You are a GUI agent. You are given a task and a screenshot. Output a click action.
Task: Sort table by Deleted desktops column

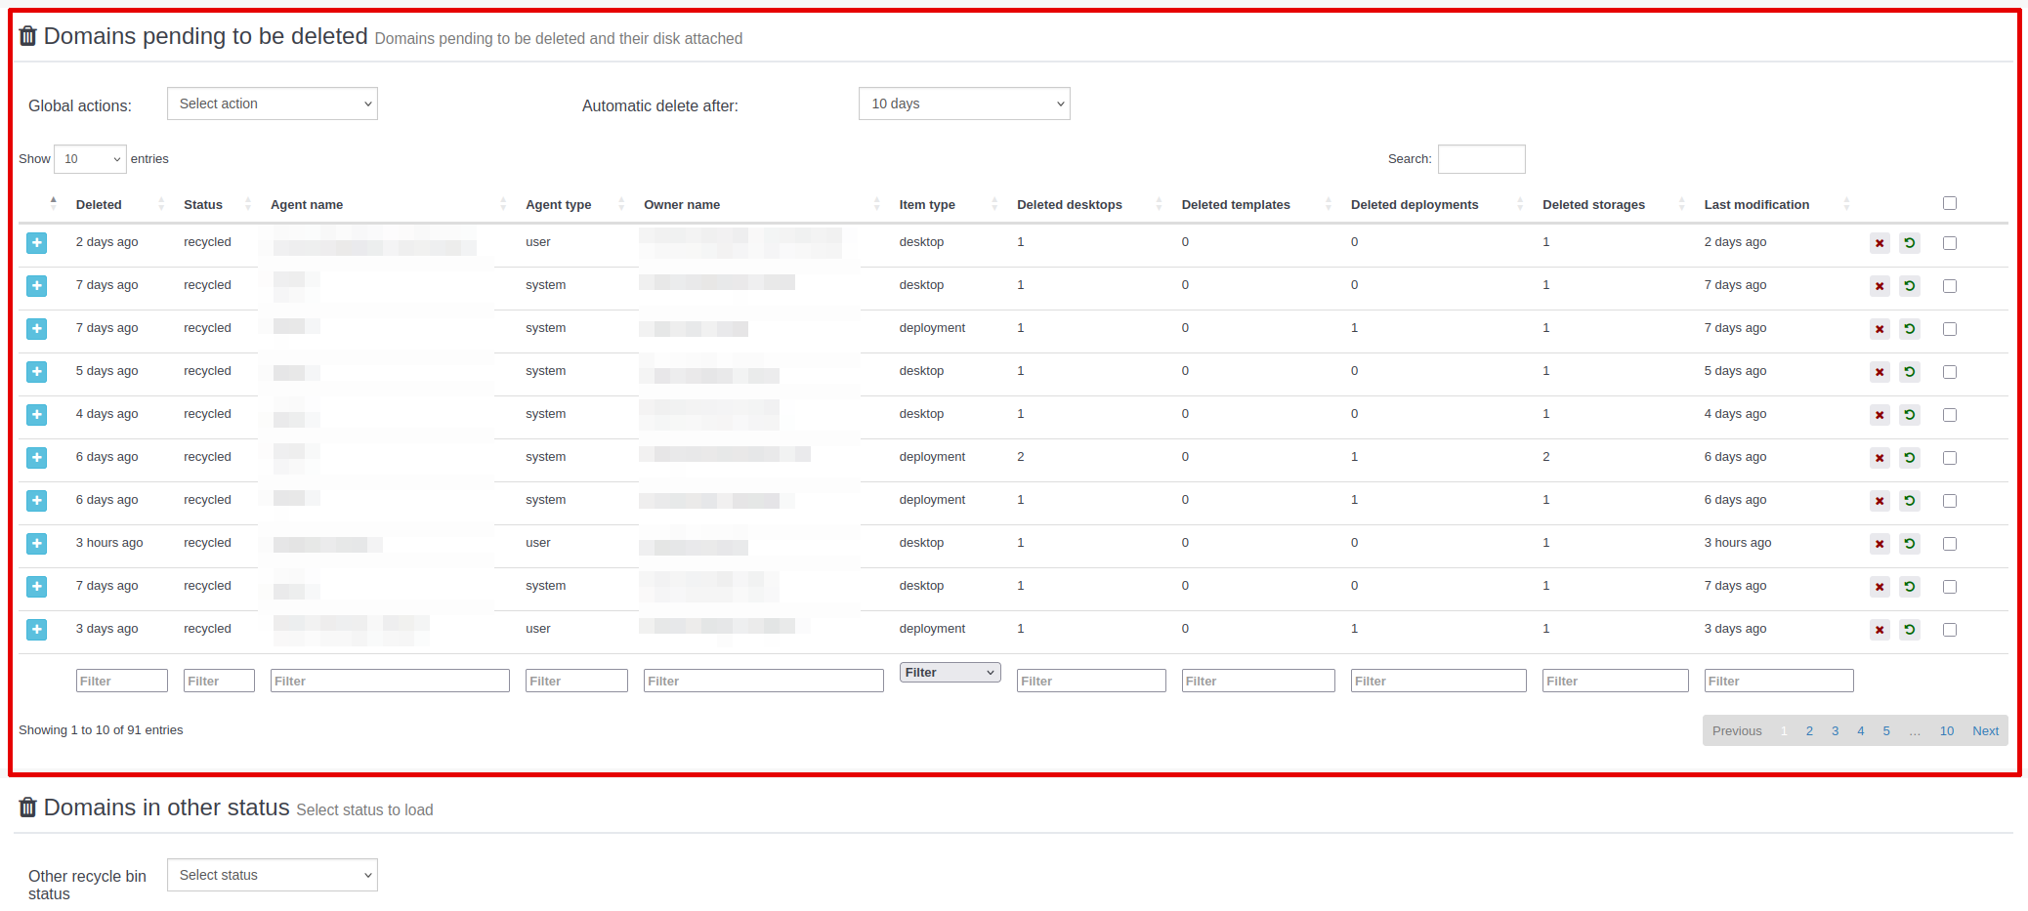point(1069,205)
